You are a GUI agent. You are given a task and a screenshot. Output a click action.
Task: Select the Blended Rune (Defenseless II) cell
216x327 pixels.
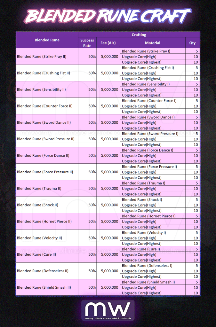[43, 271]
